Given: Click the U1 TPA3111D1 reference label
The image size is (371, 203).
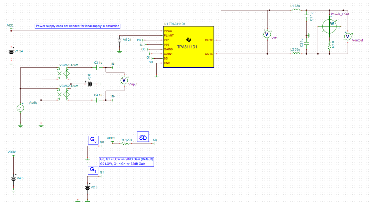Looking at the screenshot, I should tap(175, 24).
